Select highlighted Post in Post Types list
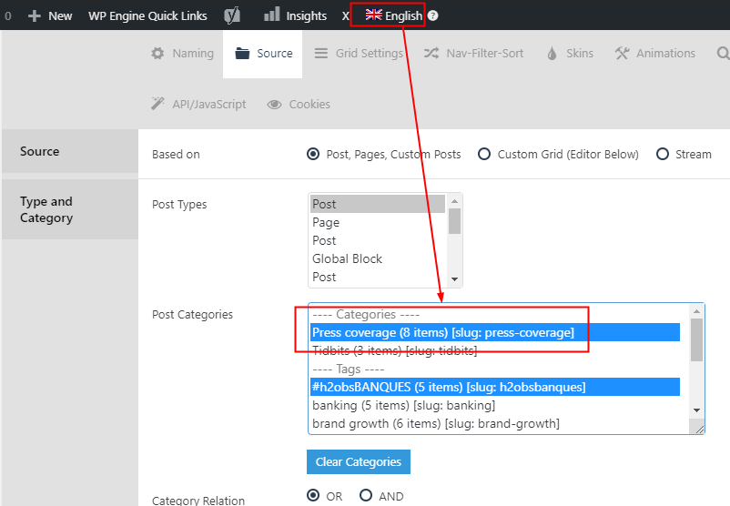 point(378,204)
